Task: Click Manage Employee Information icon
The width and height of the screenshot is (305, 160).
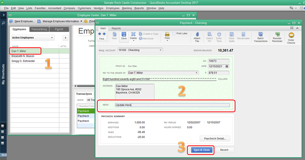Action: click(39, 21)
